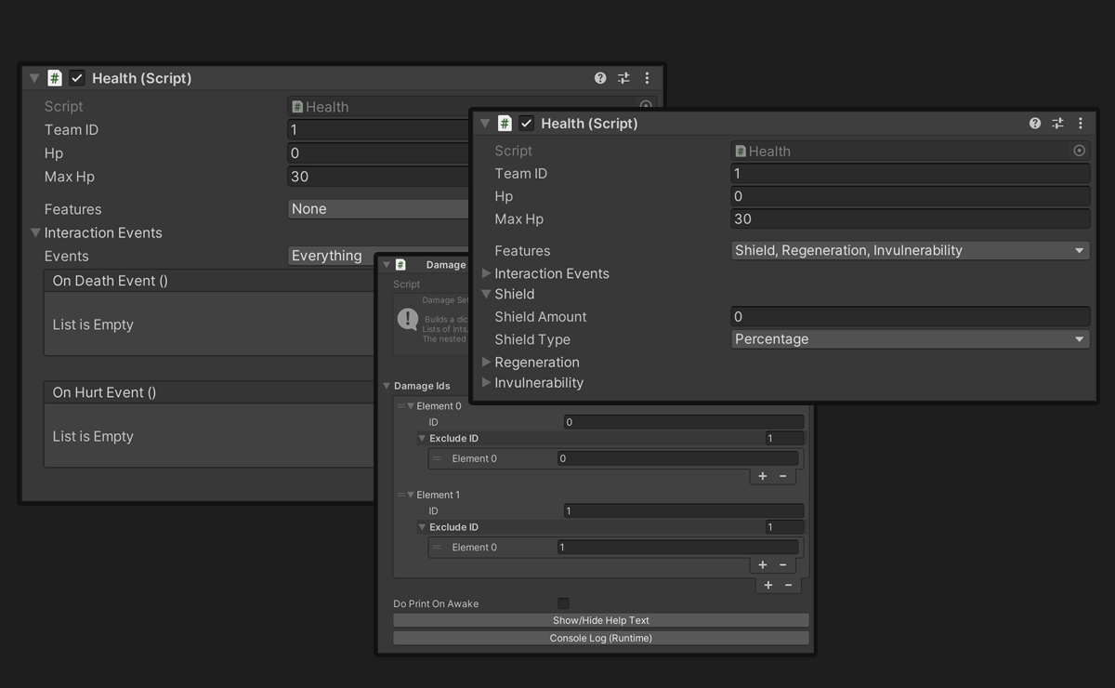Add a new element to Damage Ids list
The image size is (1115, 688).
tap(768, 585)
